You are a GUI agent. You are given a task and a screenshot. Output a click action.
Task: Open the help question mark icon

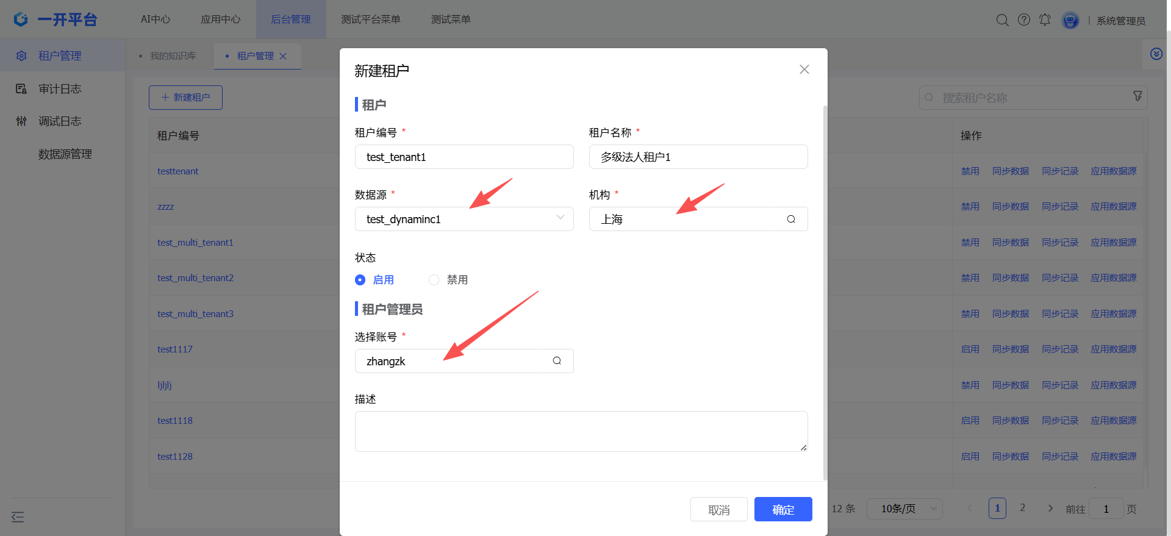pos(1024,20)
